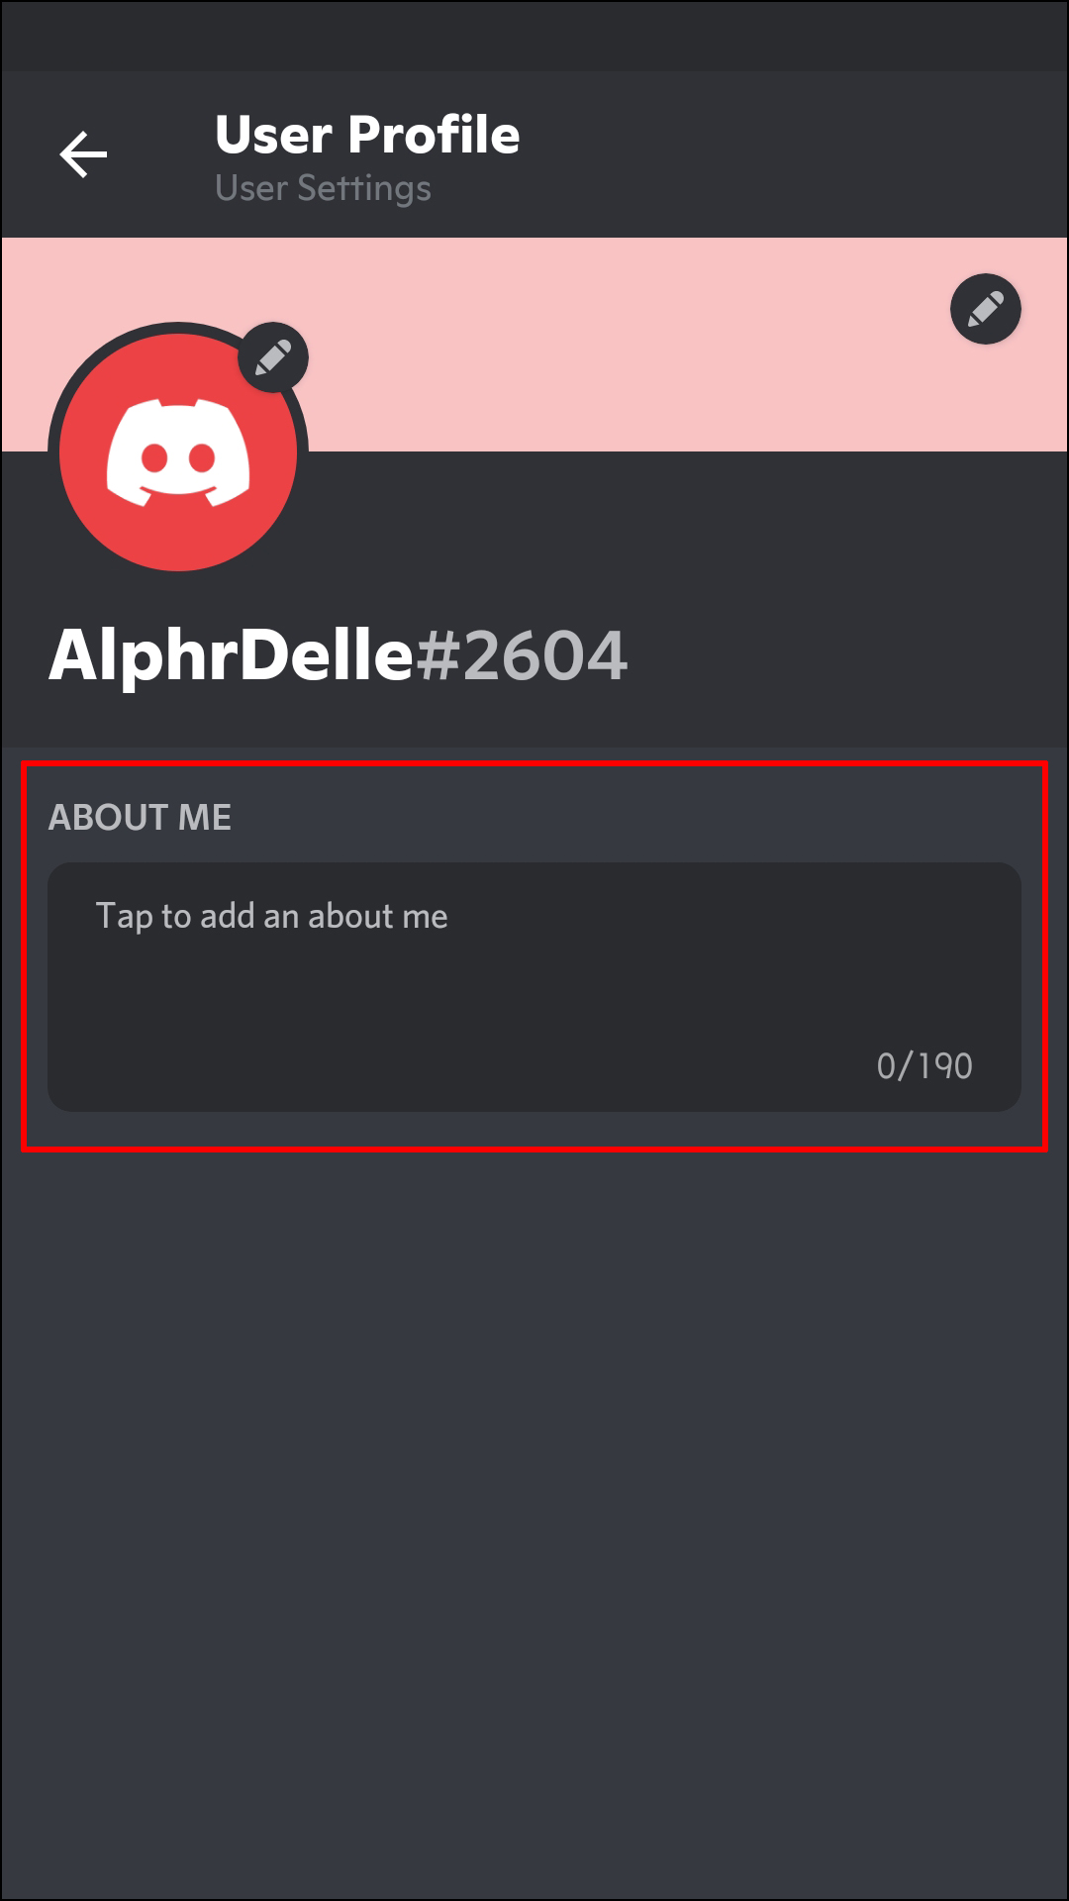Select the AlphrDelle username text
The width and height of the screenshot is (1069, 1901).
231,654
